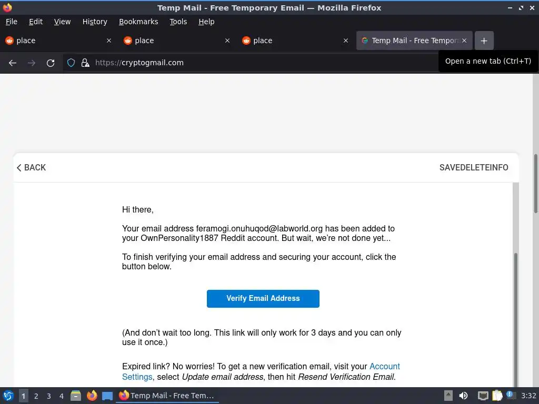This screenshot has height=404, width=539.
Task: Click BACK to return to inbox
Action: pos(31,168)
